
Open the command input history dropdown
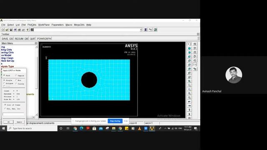point(141,30)
